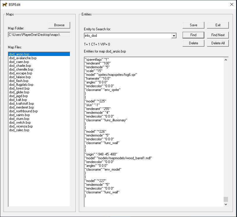This screenshot has height=217, width=237.
Task: Click the "spawnflags" "1" line
Action: pos(97,60)
